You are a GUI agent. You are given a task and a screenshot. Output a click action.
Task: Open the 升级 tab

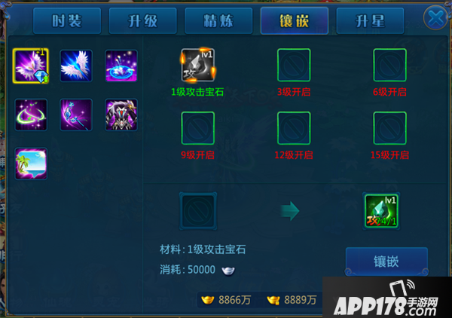coord(142,21)
